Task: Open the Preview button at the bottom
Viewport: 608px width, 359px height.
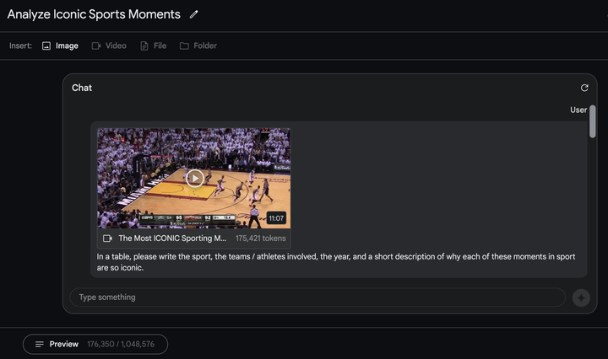Action: point(95,344)
